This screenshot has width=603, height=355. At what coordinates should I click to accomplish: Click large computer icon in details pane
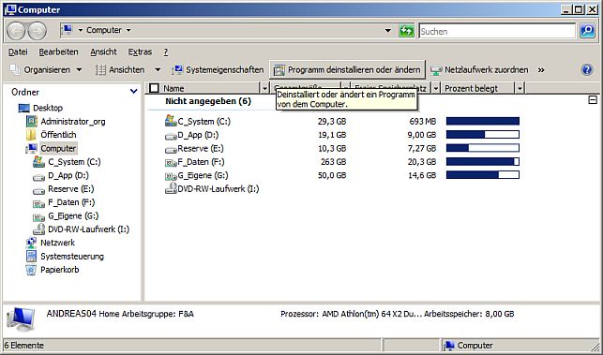(x=21, y=318)
